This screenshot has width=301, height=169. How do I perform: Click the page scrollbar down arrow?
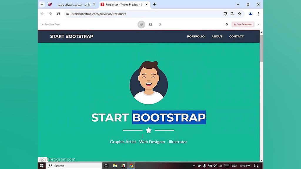[261, 160]
